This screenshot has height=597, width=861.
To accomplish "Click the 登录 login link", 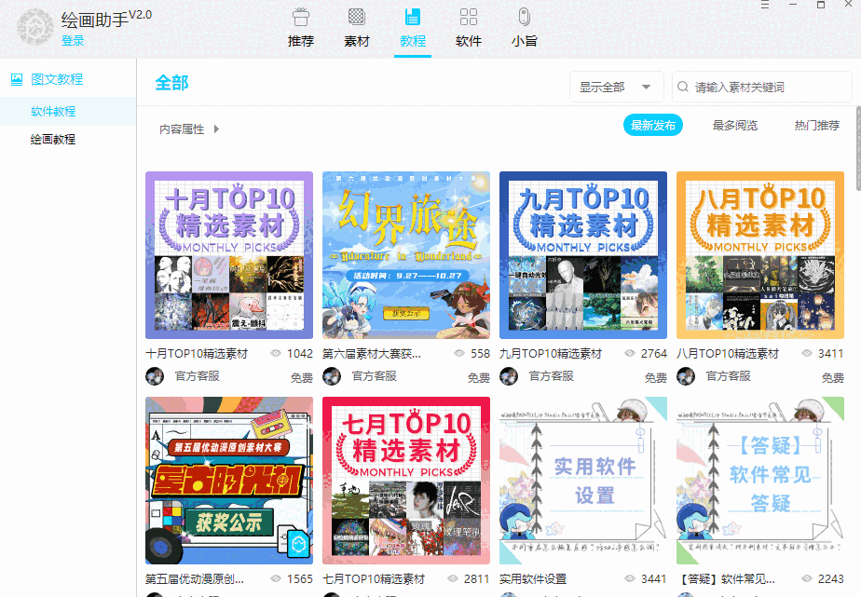I will point(73,41).
